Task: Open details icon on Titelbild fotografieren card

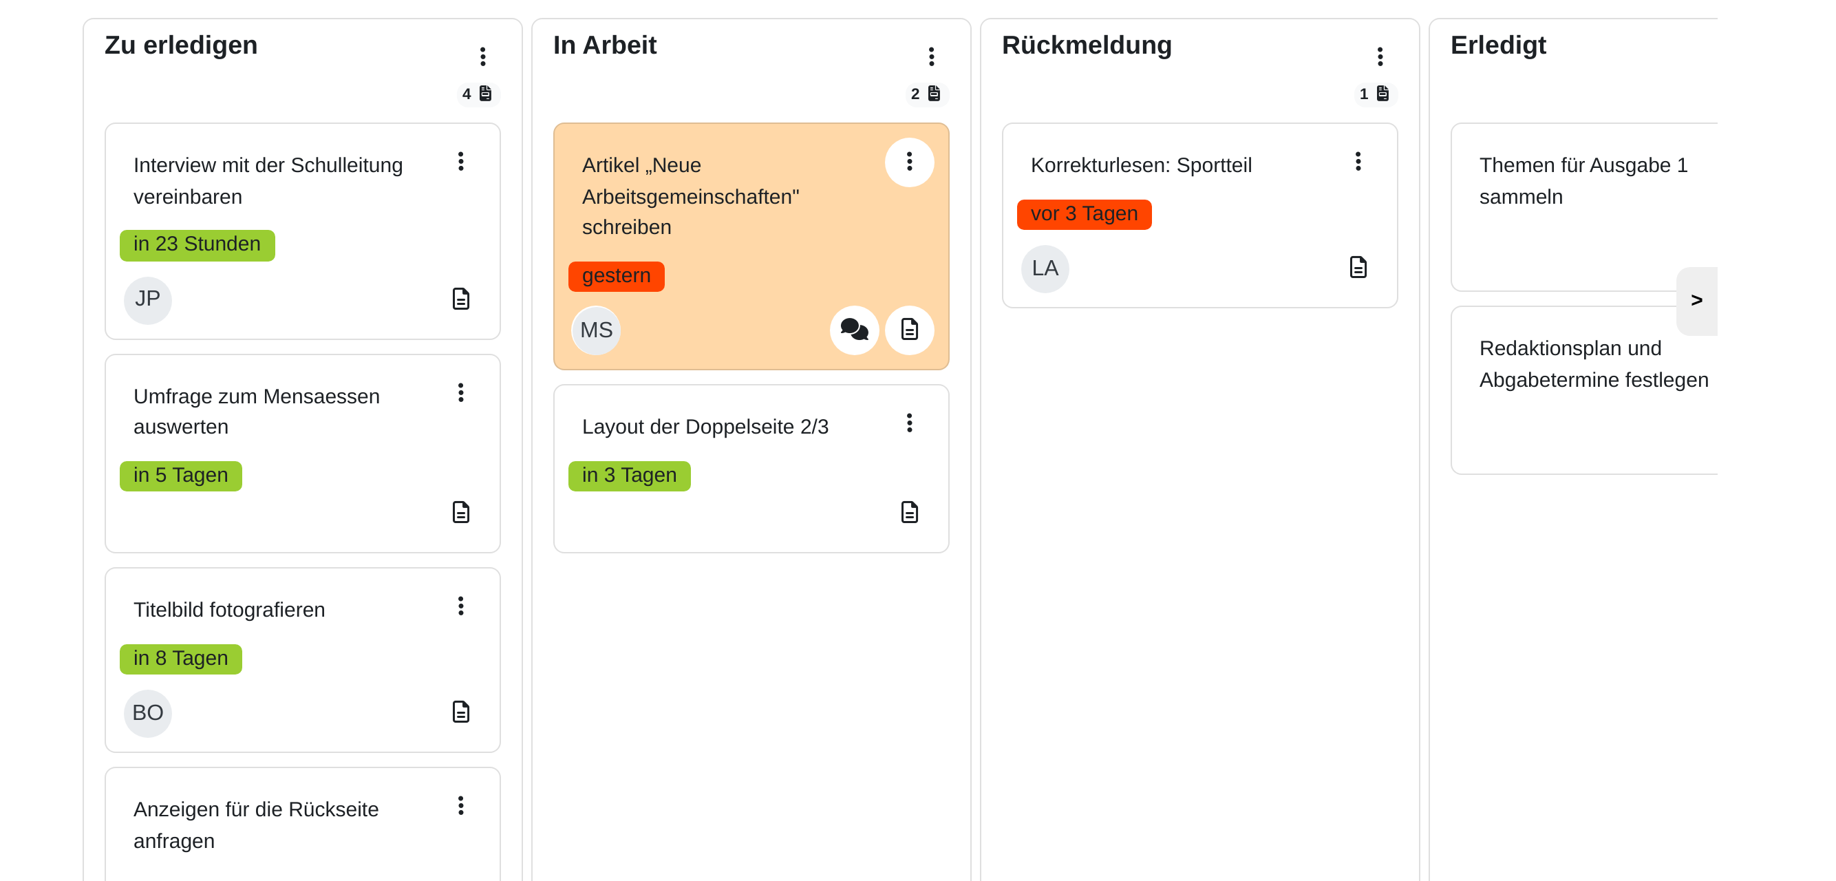Action: (x=460, y=712)
